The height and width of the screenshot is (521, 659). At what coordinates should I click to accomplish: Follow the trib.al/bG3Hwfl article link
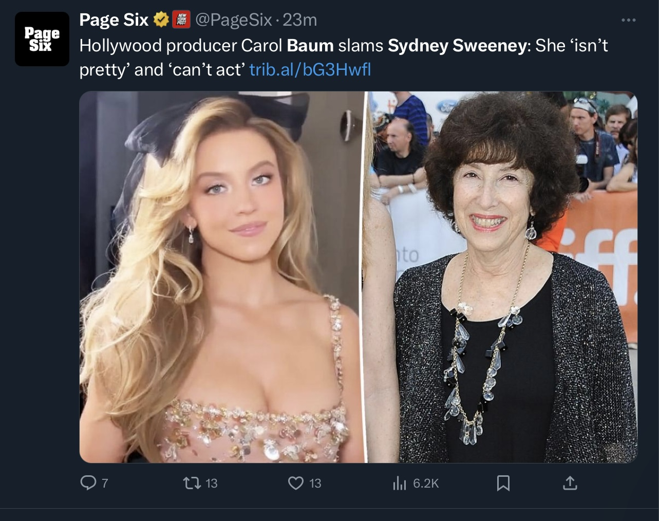point(310,69)
